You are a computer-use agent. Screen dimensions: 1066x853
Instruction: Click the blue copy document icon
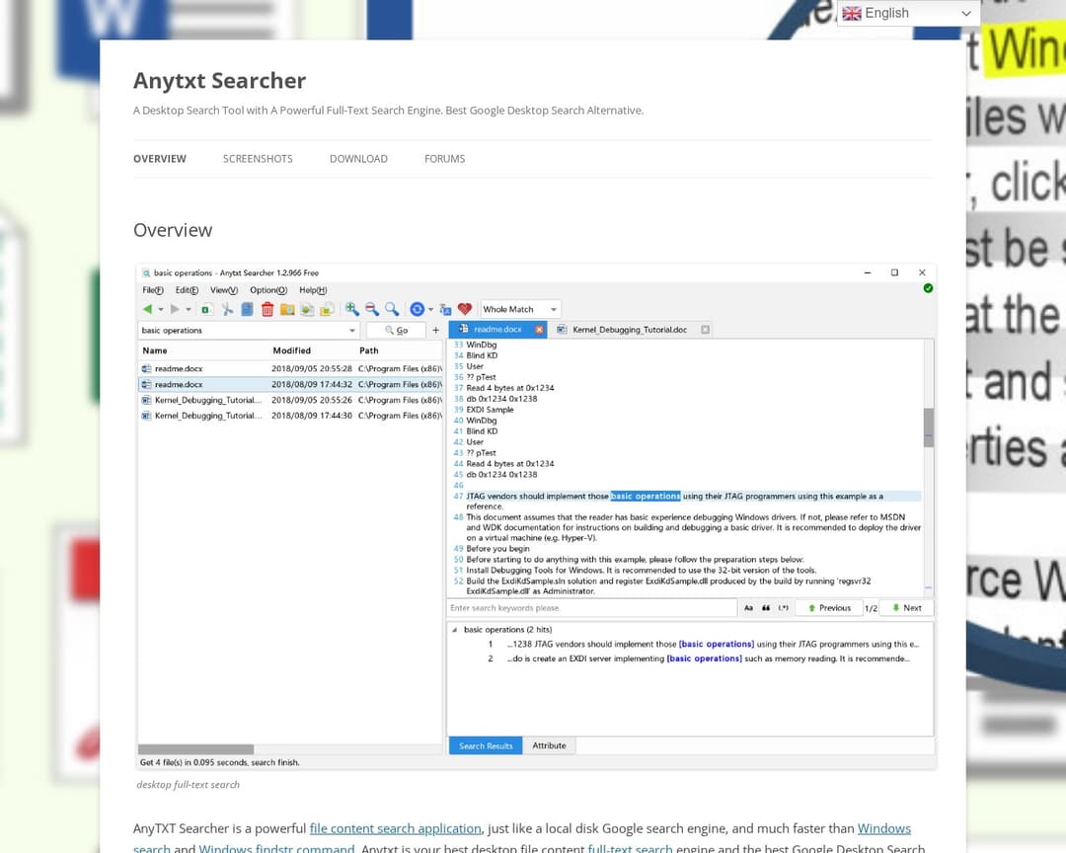(248, 309)
